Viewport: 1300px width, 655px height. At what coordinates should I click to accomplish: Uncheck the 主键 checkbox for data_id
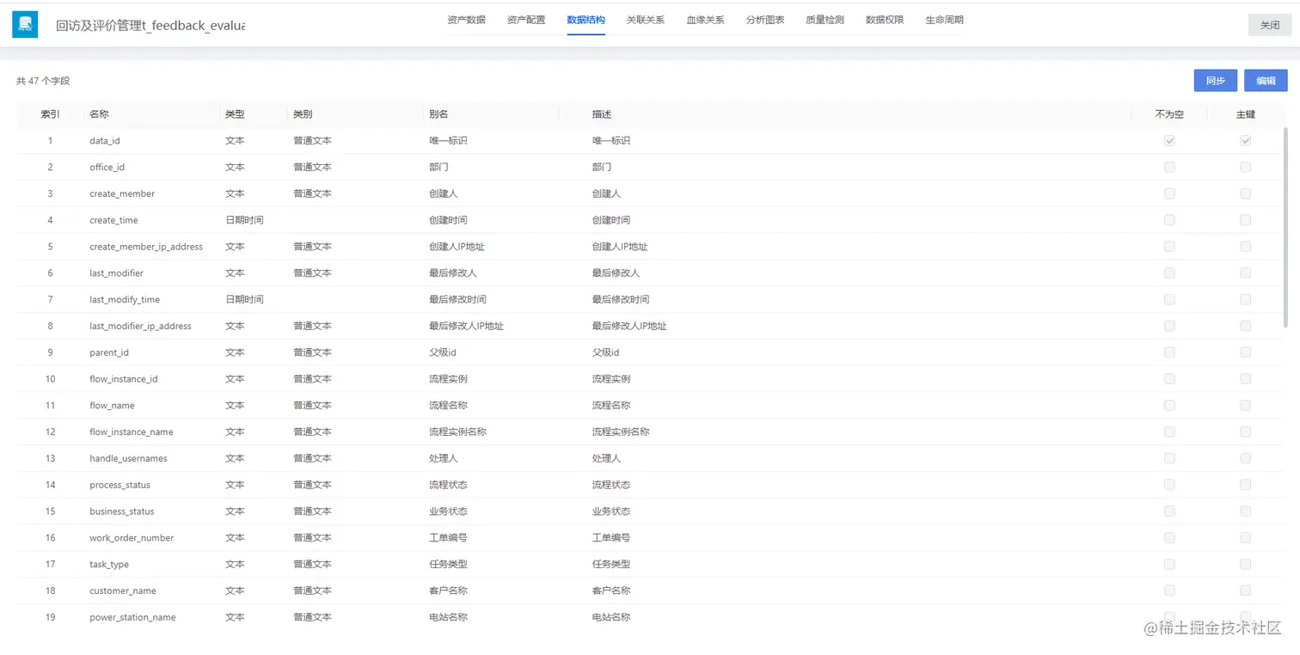pos(1245,140)
